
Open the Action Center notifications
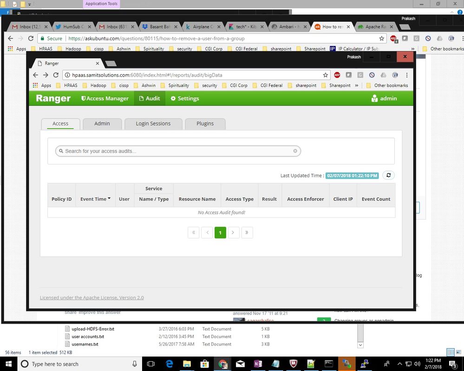click(453, 364)
